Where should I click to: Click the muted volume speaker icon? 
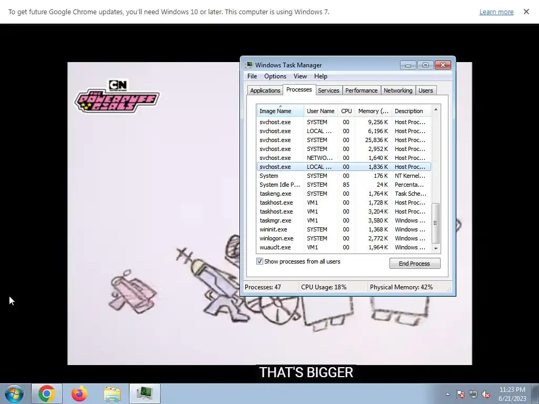click(x=486, y=394)
